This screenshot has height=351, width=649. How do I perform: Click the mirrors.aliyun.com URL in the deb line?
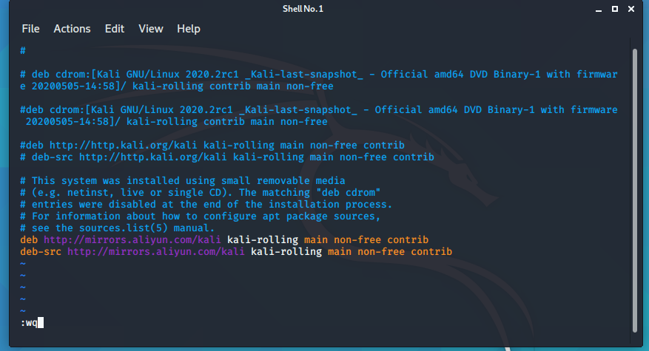[x=132, y=239]
